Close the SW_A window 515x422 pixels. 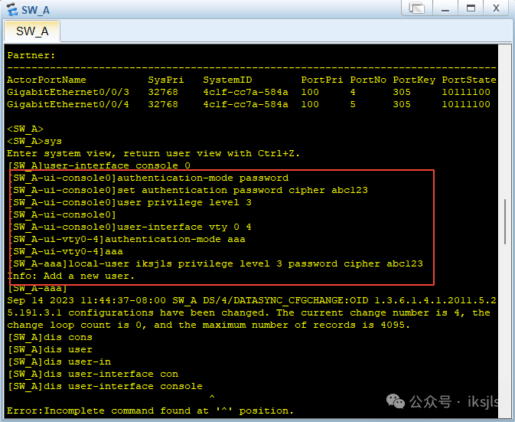pyautogui.click(x=496, y=8)
